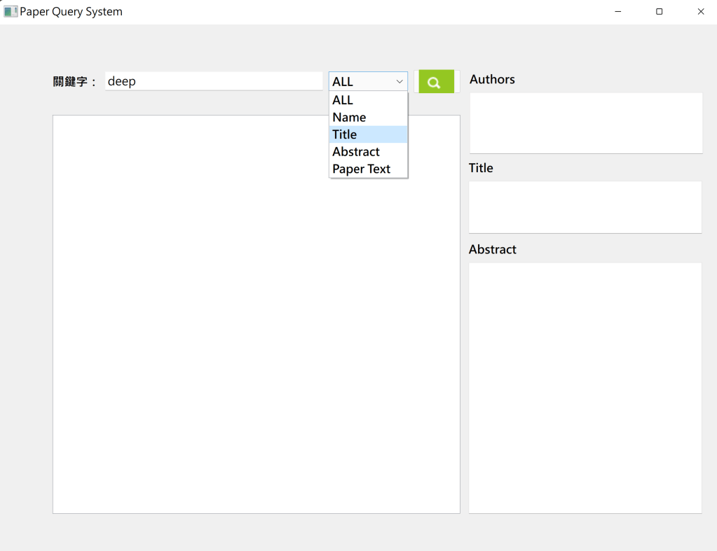Click inside the Authors text box
The image size is (717, 551).
(585, 123)
